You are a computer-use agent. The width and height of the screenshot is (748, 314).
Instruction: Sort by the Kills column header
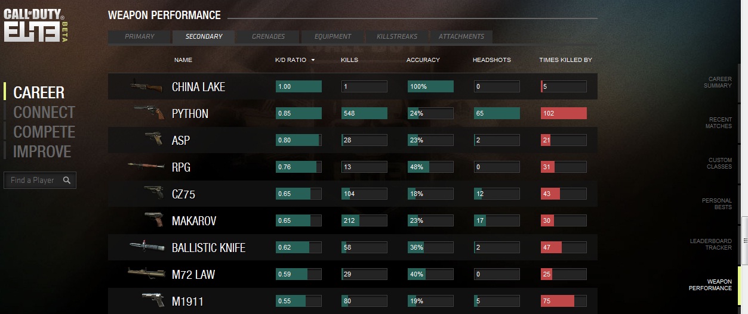point(349,60)
